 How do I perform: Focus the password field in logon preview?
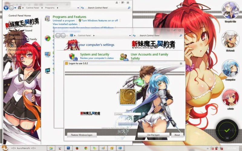(128, 114)
